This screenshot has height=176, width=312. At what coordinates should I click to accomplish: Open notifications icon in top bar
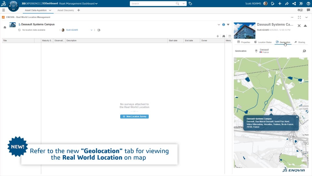click(x=273, y=3)
